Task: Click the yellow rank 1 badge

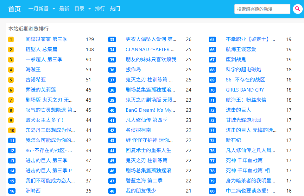Action: click(x=11, y=39)
